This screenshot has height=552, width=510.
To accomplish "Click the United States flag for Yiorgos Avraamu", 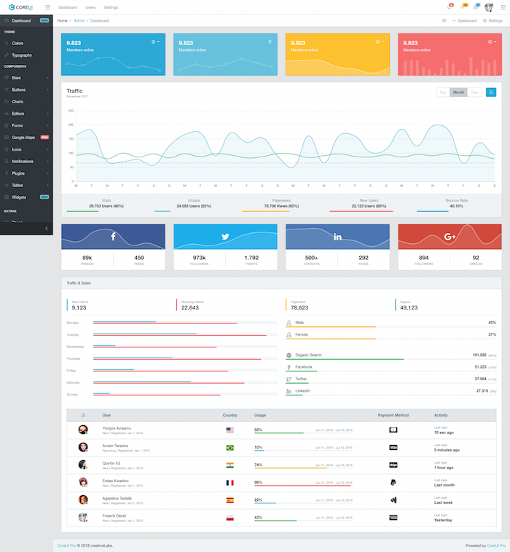I will pos(230,430).
